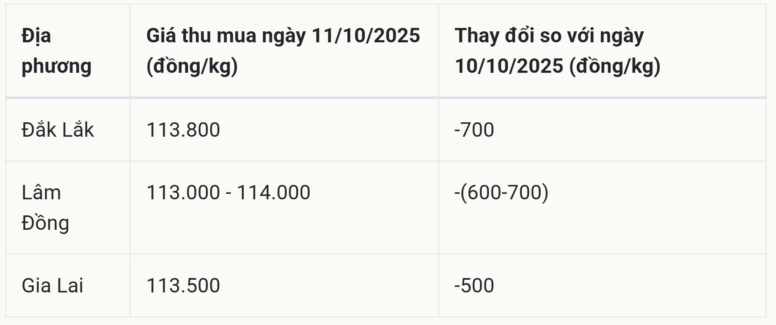Image resolution: width=776 pixels, height=325 pixels.
Task: Select the Đắk Lắk row label
Action: coord(58,130)
